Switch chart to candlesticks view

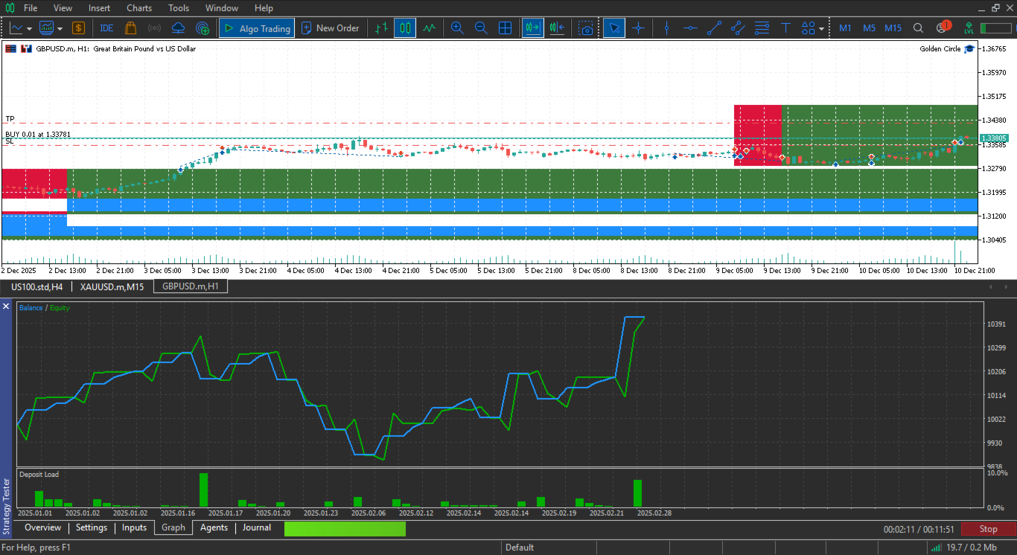pyautogui.click(x=405, y=28)
